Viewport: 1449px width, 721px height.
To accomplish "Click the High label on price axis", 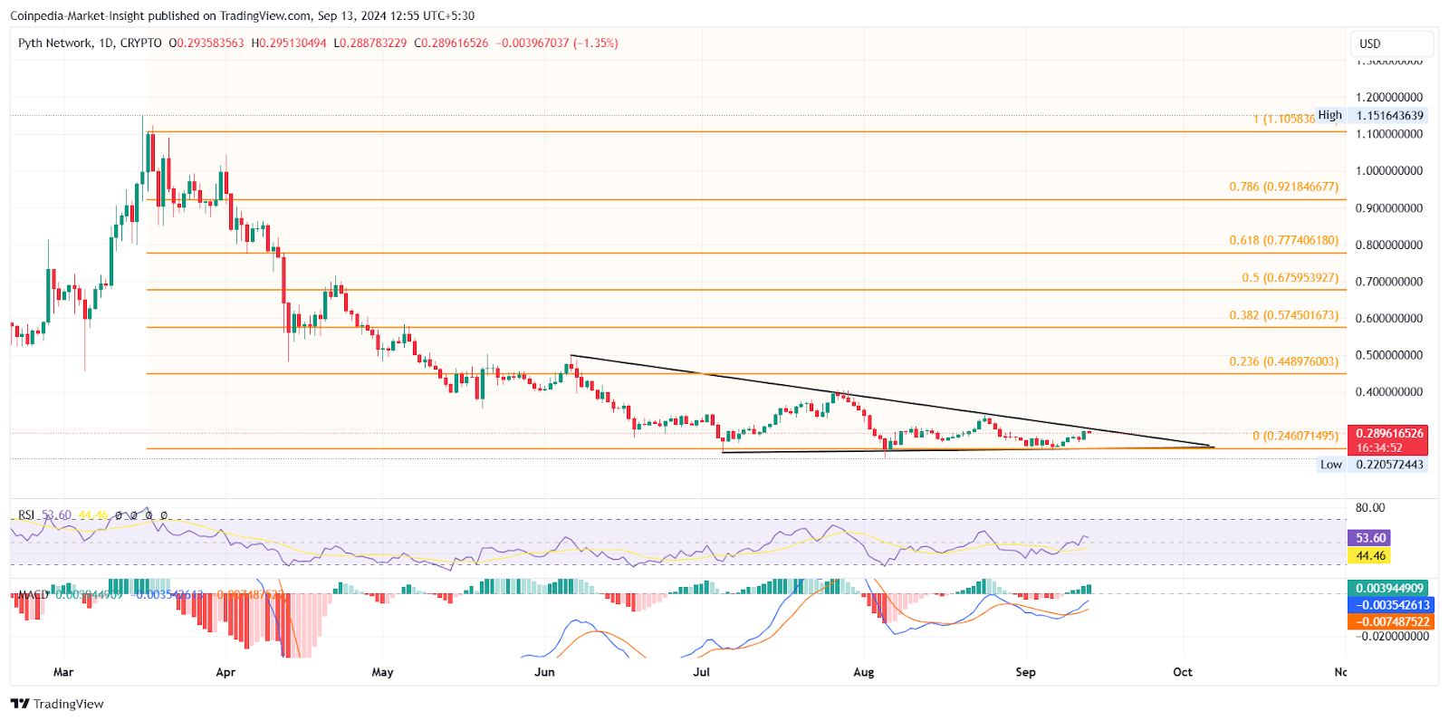I will click(x=1330, y=115).
